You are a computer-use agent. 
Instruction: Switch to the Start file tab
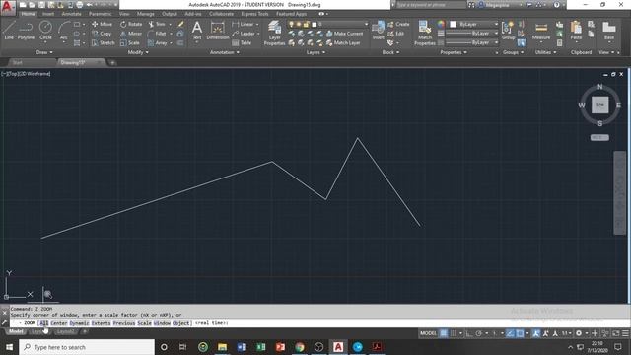coord(18,63)
